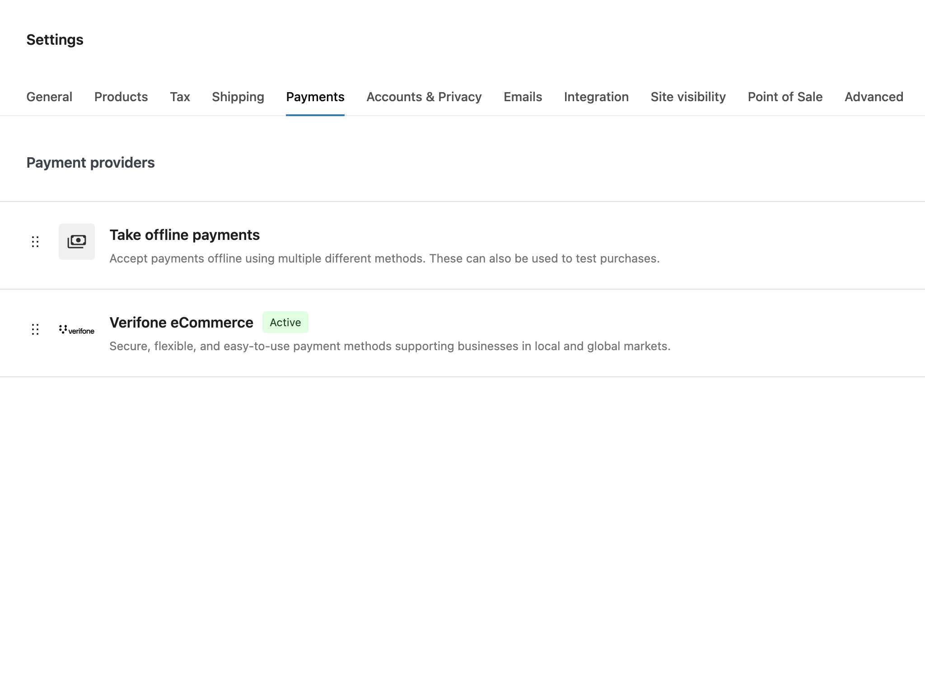Switch to the Emails tab

click(x=522, y=97)
